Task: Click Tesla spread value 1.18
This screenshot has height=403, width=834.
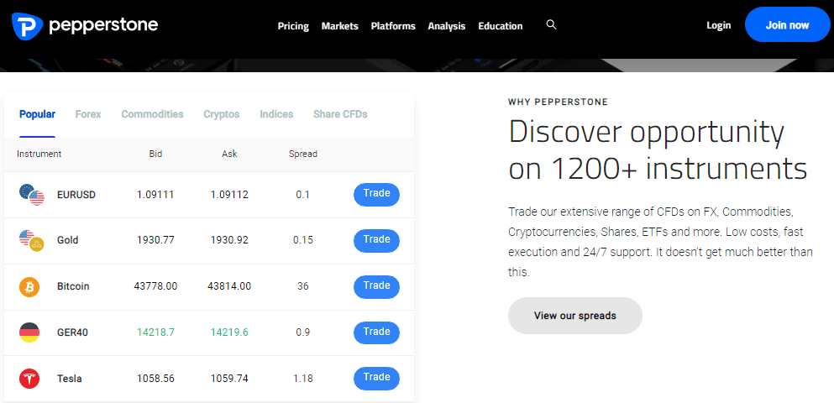Action: pyautogui.click(x=303, y=379)
